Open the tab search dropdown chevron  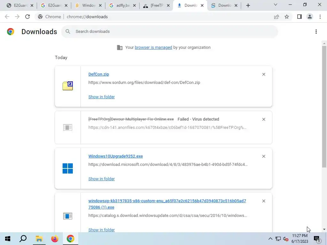(x=276, y=4)
